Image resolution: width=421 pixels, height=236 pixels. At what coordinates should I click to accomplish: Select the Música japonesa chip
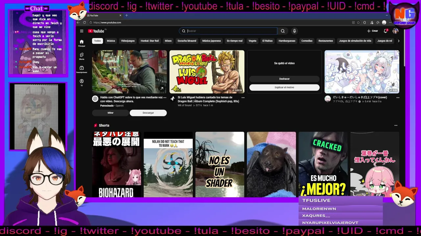pos(211,41)
